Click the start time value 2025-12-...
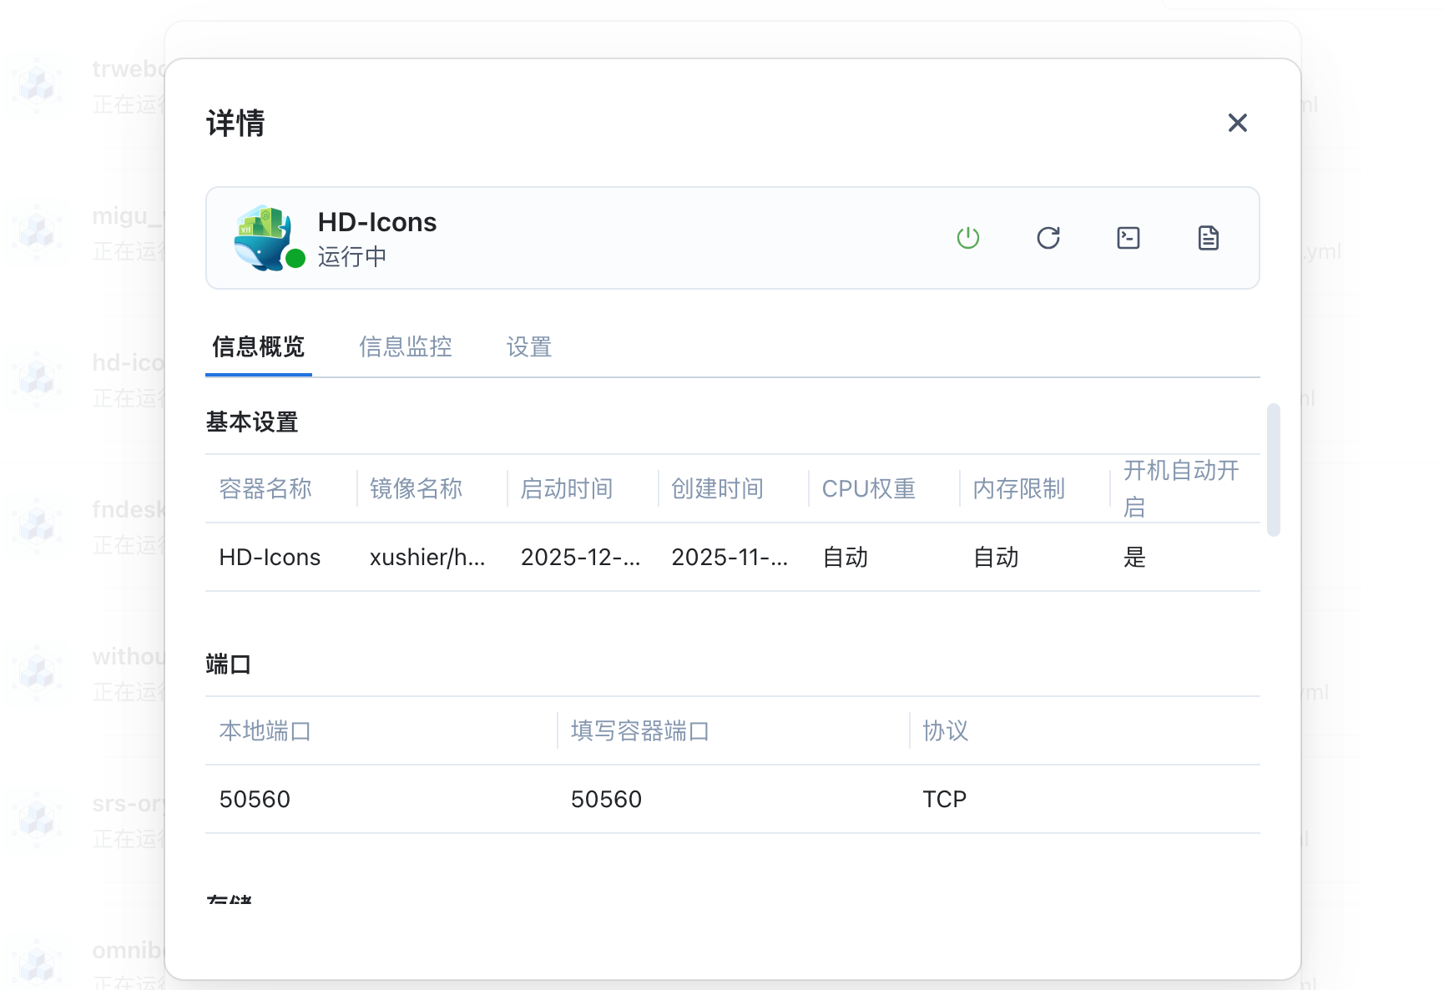 click(x=580, y=557)
